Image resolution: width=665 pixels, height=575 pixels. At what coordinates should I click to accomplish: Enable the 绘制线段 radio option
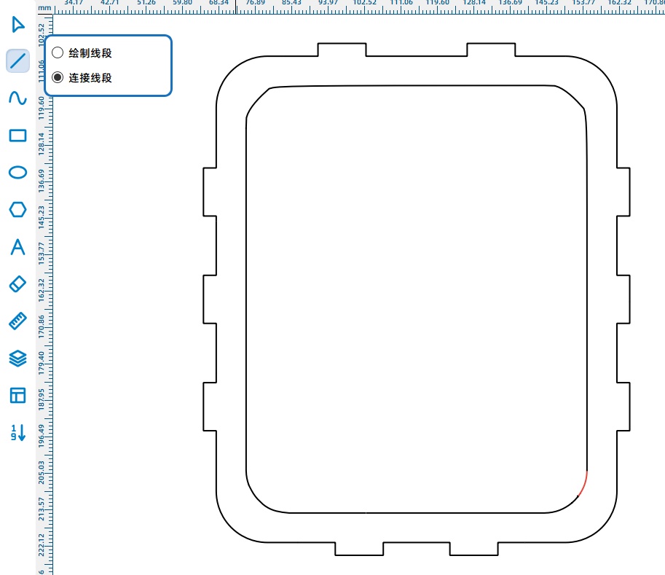[58, 53]
